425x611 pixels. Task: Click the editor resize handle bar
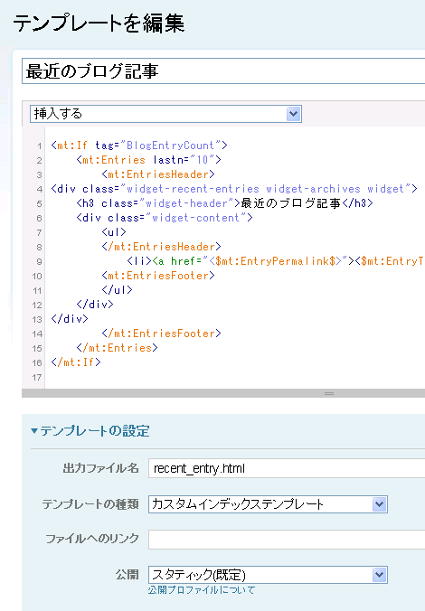click(x=223, y=393)
